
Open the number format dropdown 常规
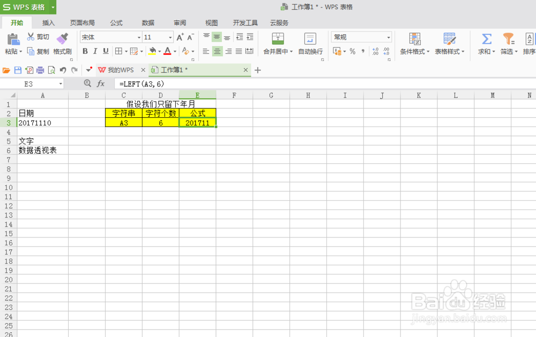click(389, 38)
